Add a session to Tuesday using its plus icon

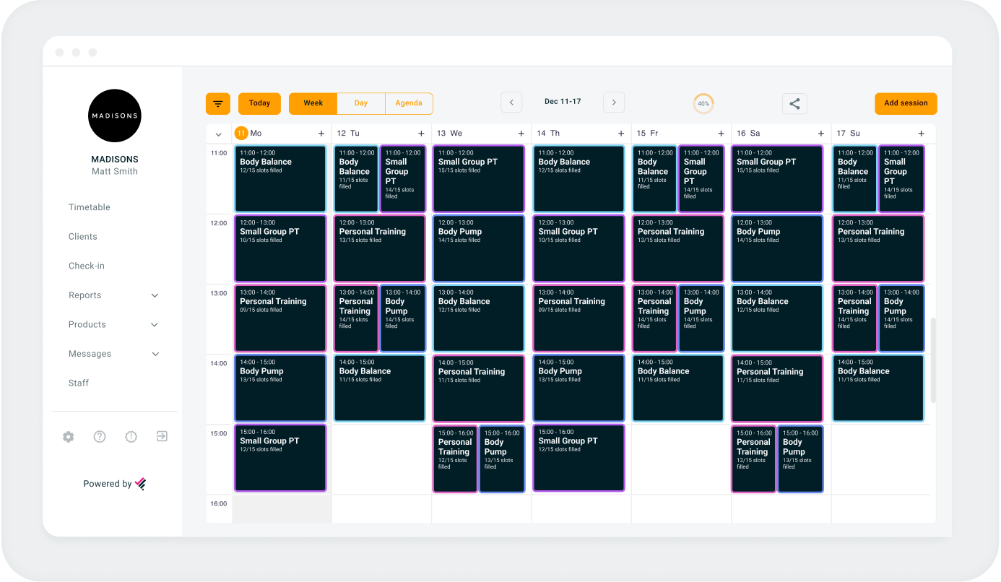click(421, 134)
